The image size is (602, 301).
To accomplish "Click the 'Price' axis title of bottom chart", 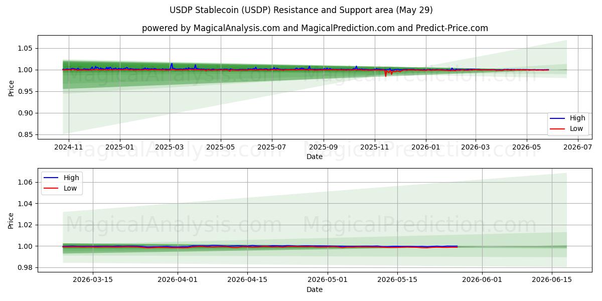I will [11, 220].
